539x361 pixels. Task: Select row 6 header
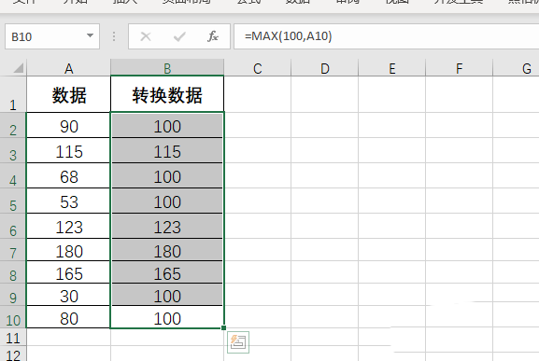pos(13,227)
